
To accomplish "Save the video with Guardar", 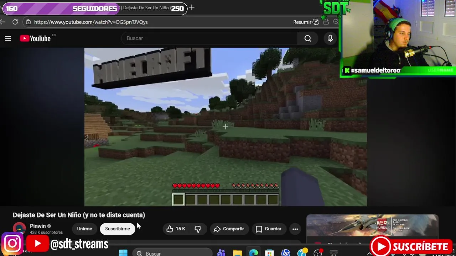I will click(x=269, y=229).
